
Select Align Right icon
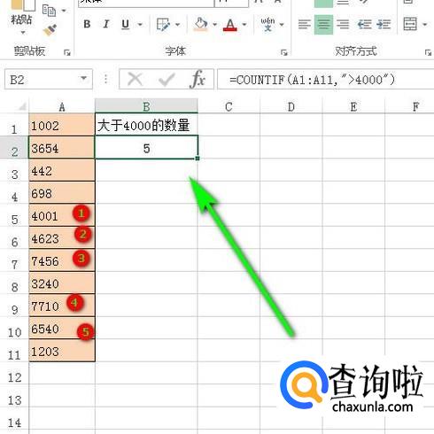(343, 24)
